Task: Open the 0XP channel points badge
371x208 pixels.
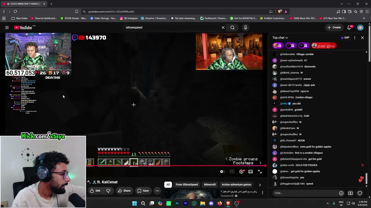Action: (x=345, y=38)
